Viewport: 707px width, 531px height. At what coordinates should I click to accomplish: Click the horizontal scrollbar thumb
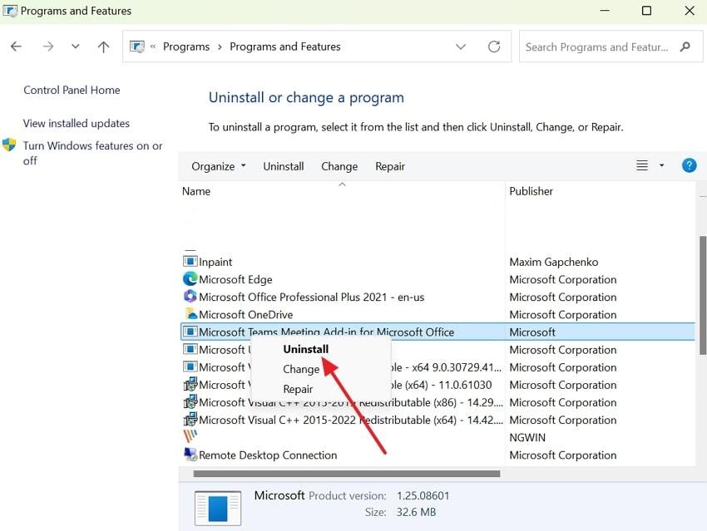tap(346, 474)
